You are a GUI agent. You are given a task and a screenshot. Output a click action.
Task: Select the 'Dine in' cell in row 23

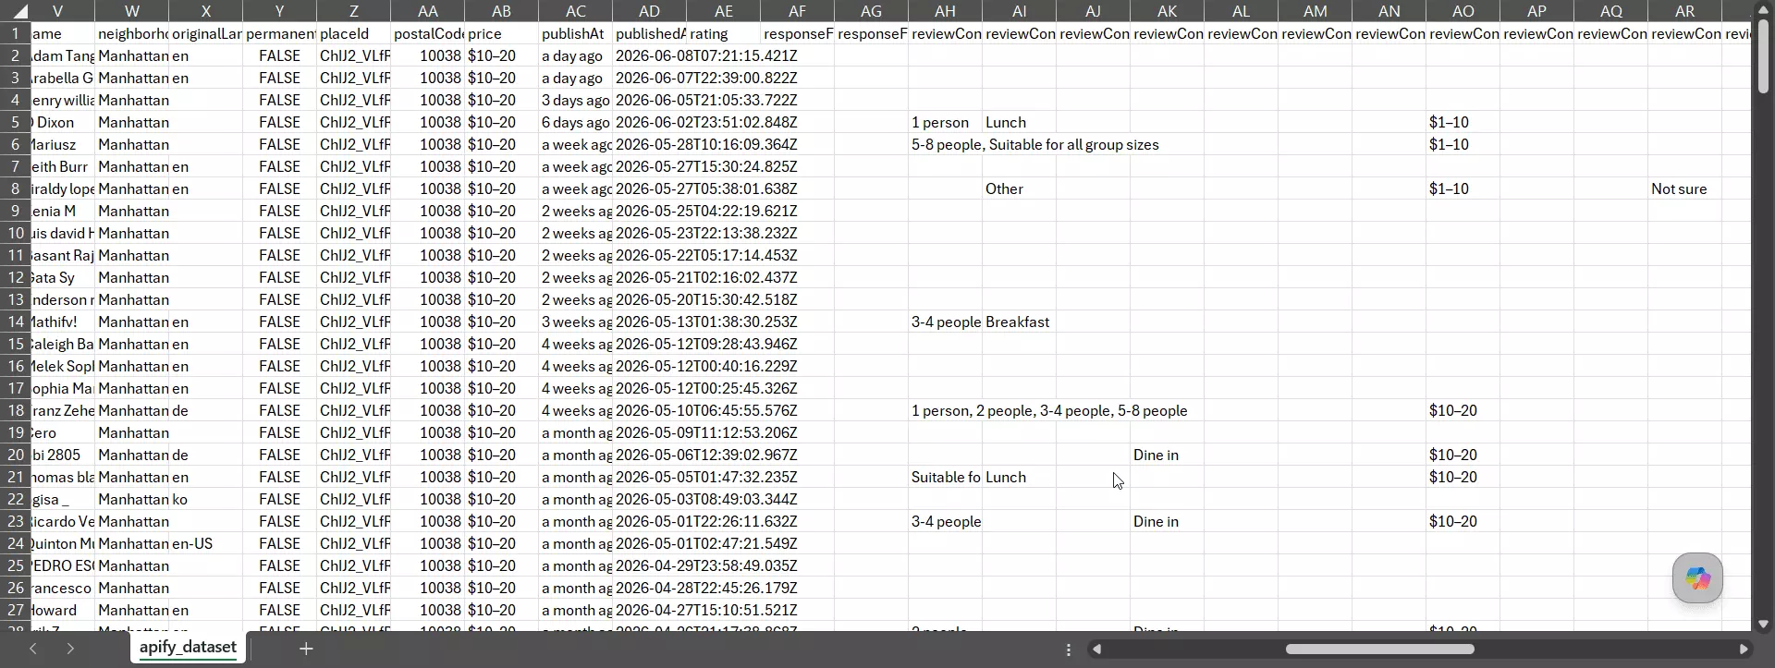pos(1168,521)
